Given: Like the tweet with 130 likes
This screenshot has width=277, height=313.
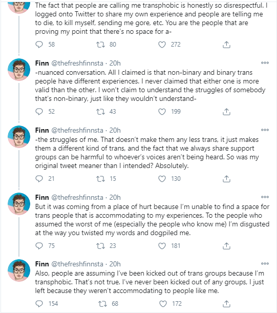Looking at the screenshot, I should [162, 179].
